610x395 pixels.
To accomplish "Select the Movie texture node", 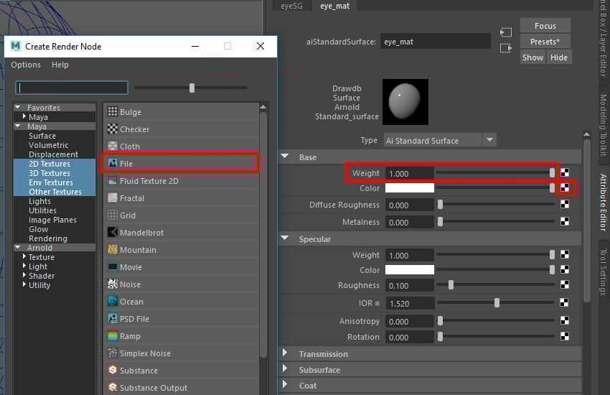I will point(182,267).
